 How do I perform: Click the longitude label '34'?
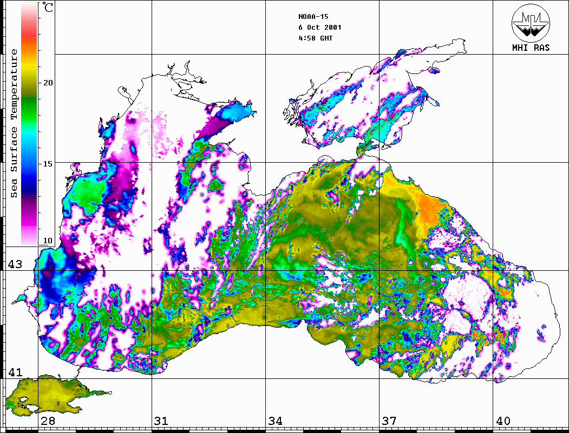pyautogui.click(x=275, y=421)
